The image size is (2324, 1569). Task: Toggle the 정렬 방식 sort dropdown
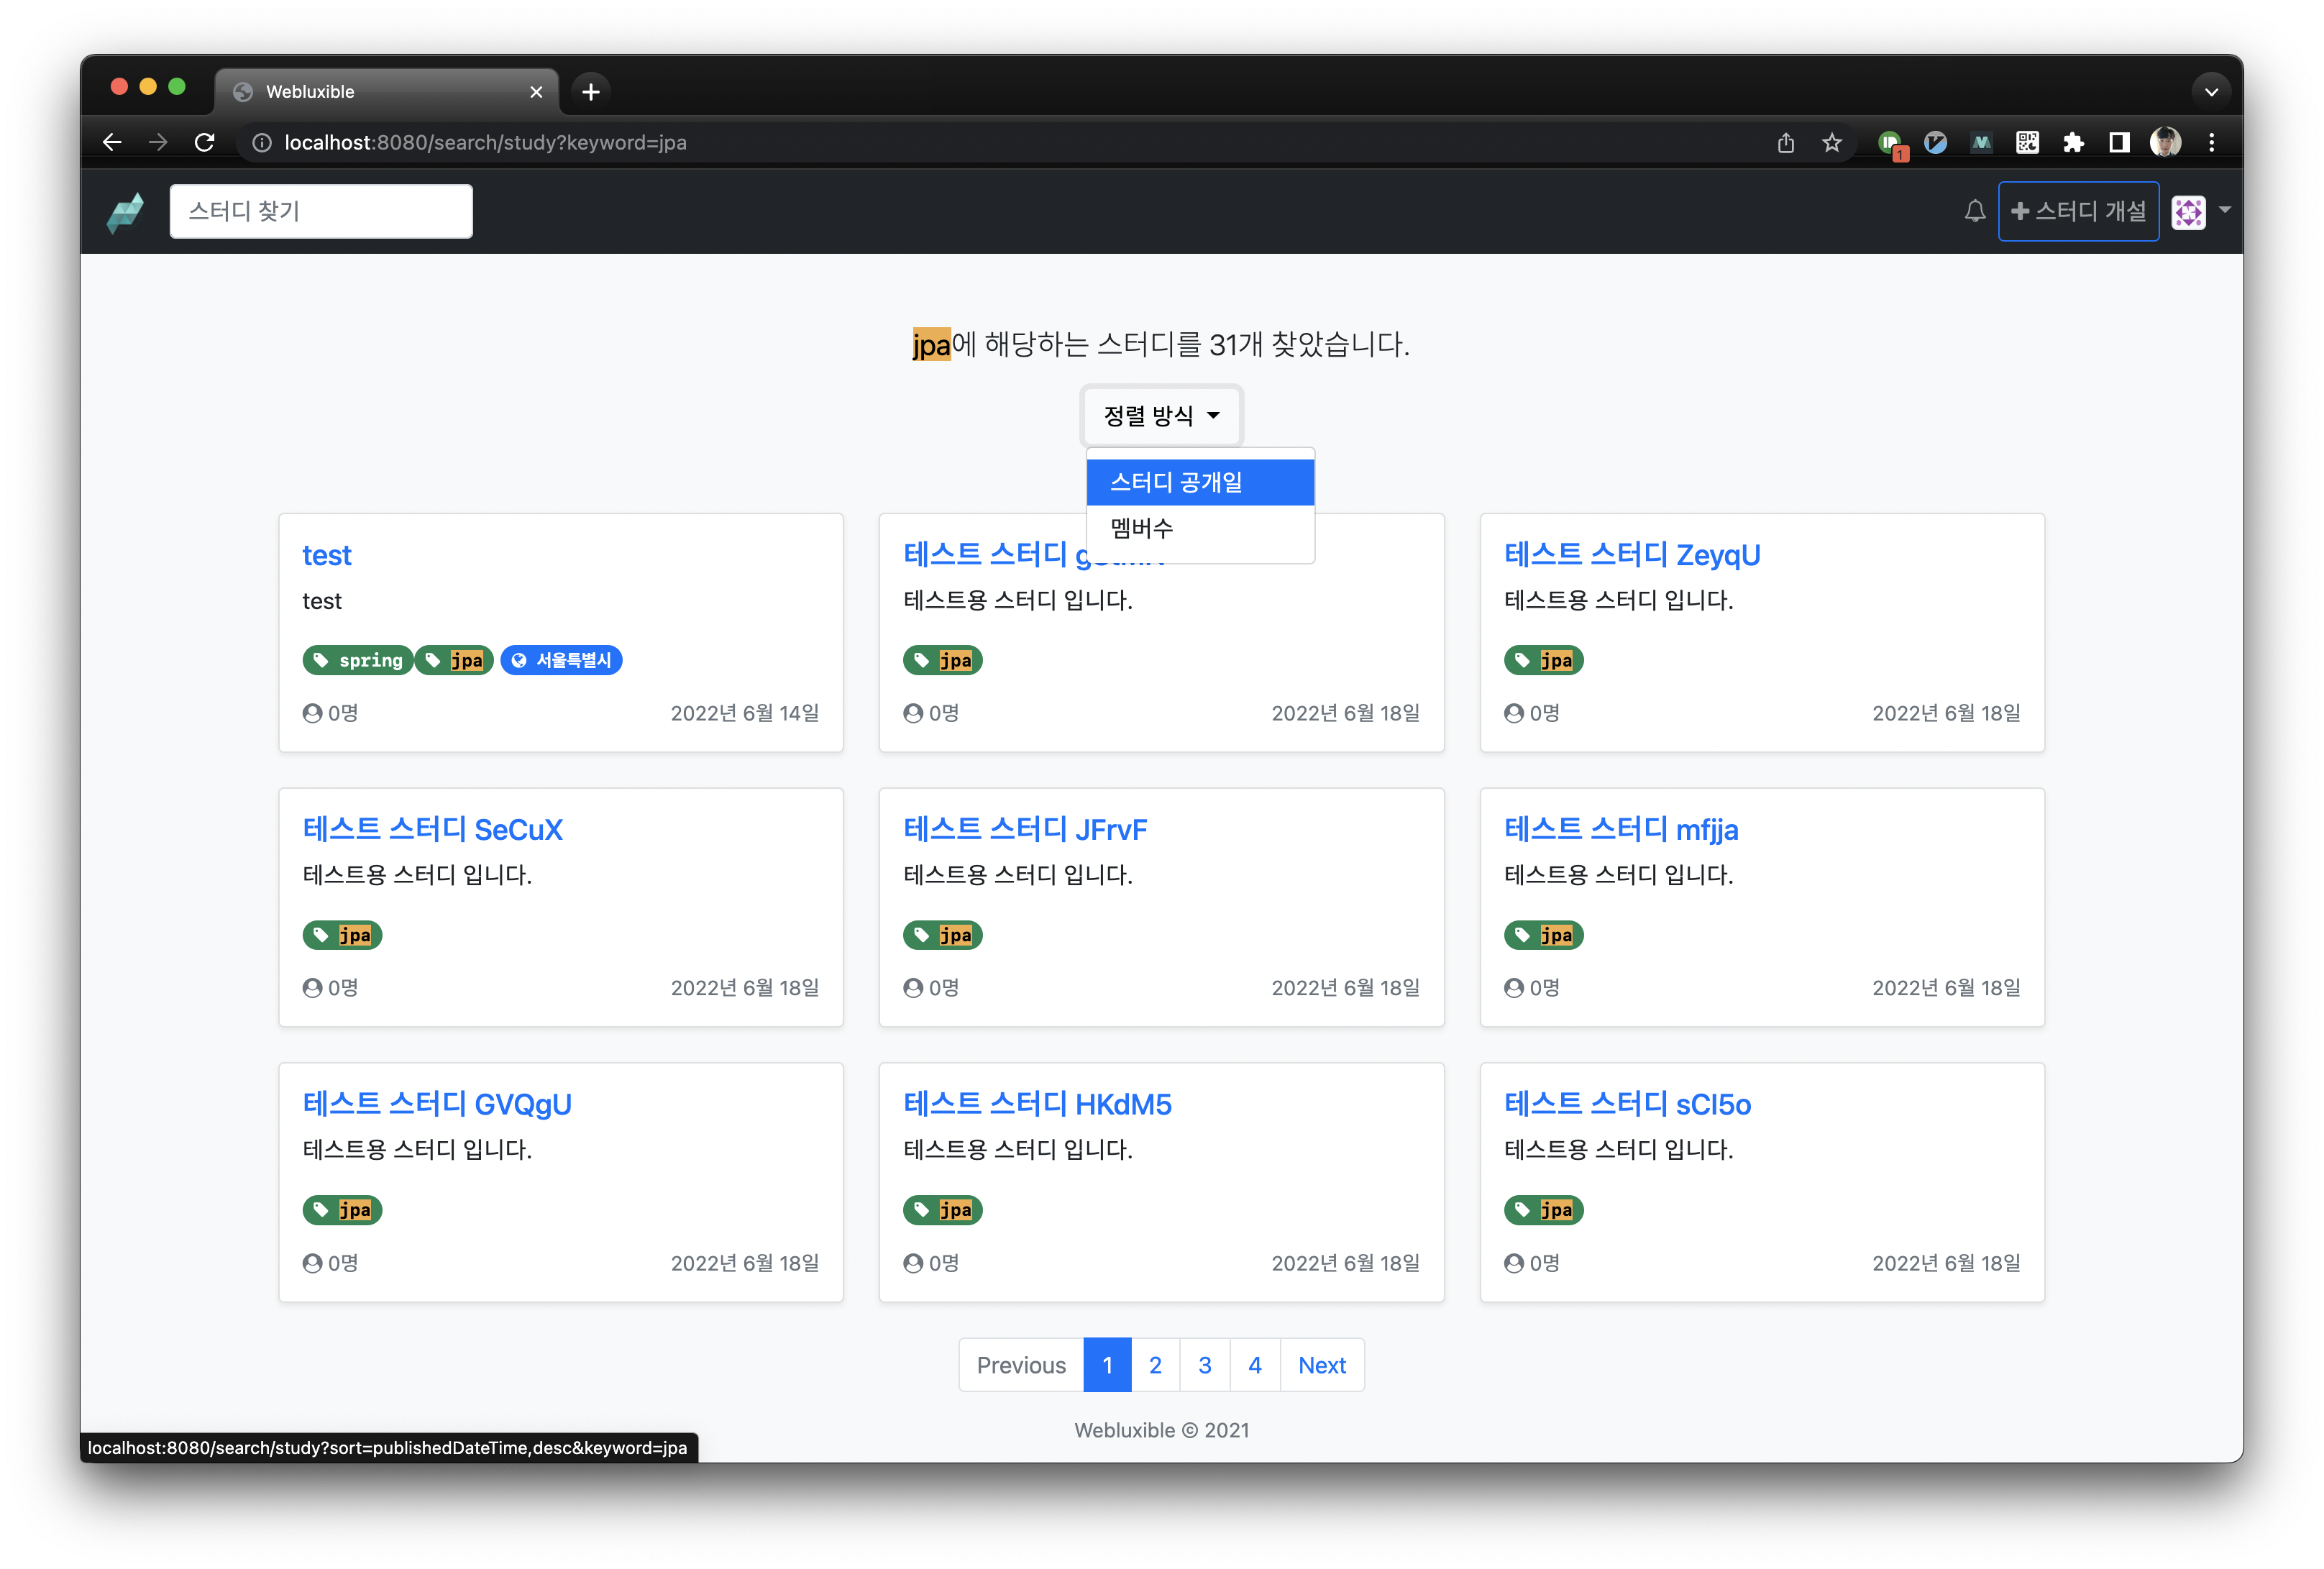click(1161, 416)
